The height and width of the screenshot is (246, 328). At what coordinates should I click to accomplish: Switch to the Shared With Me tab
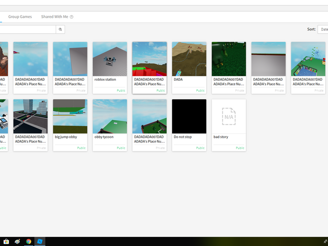click(x=55, y=17)
